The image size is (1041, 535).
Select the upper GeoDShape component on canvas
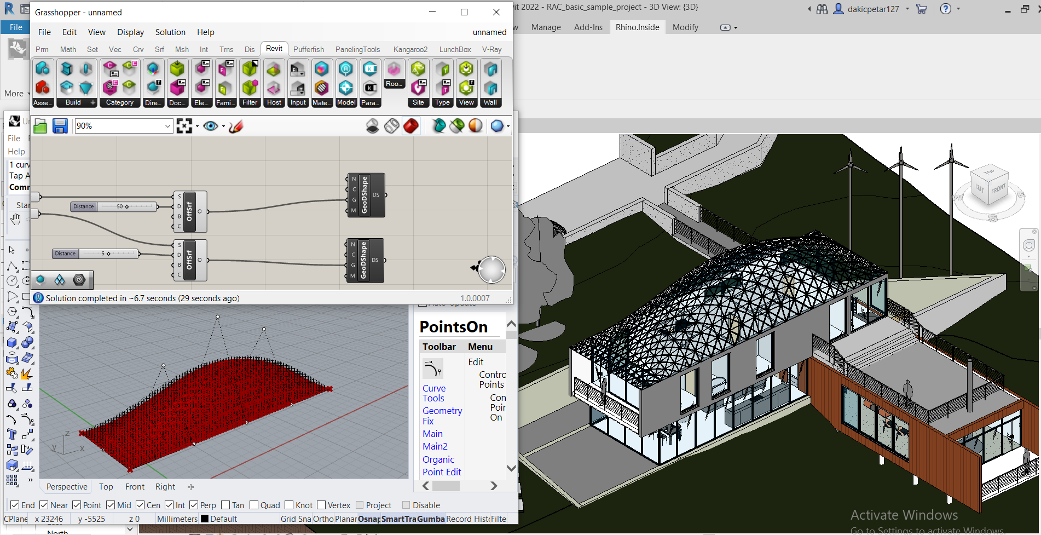[x=366, y=195]
